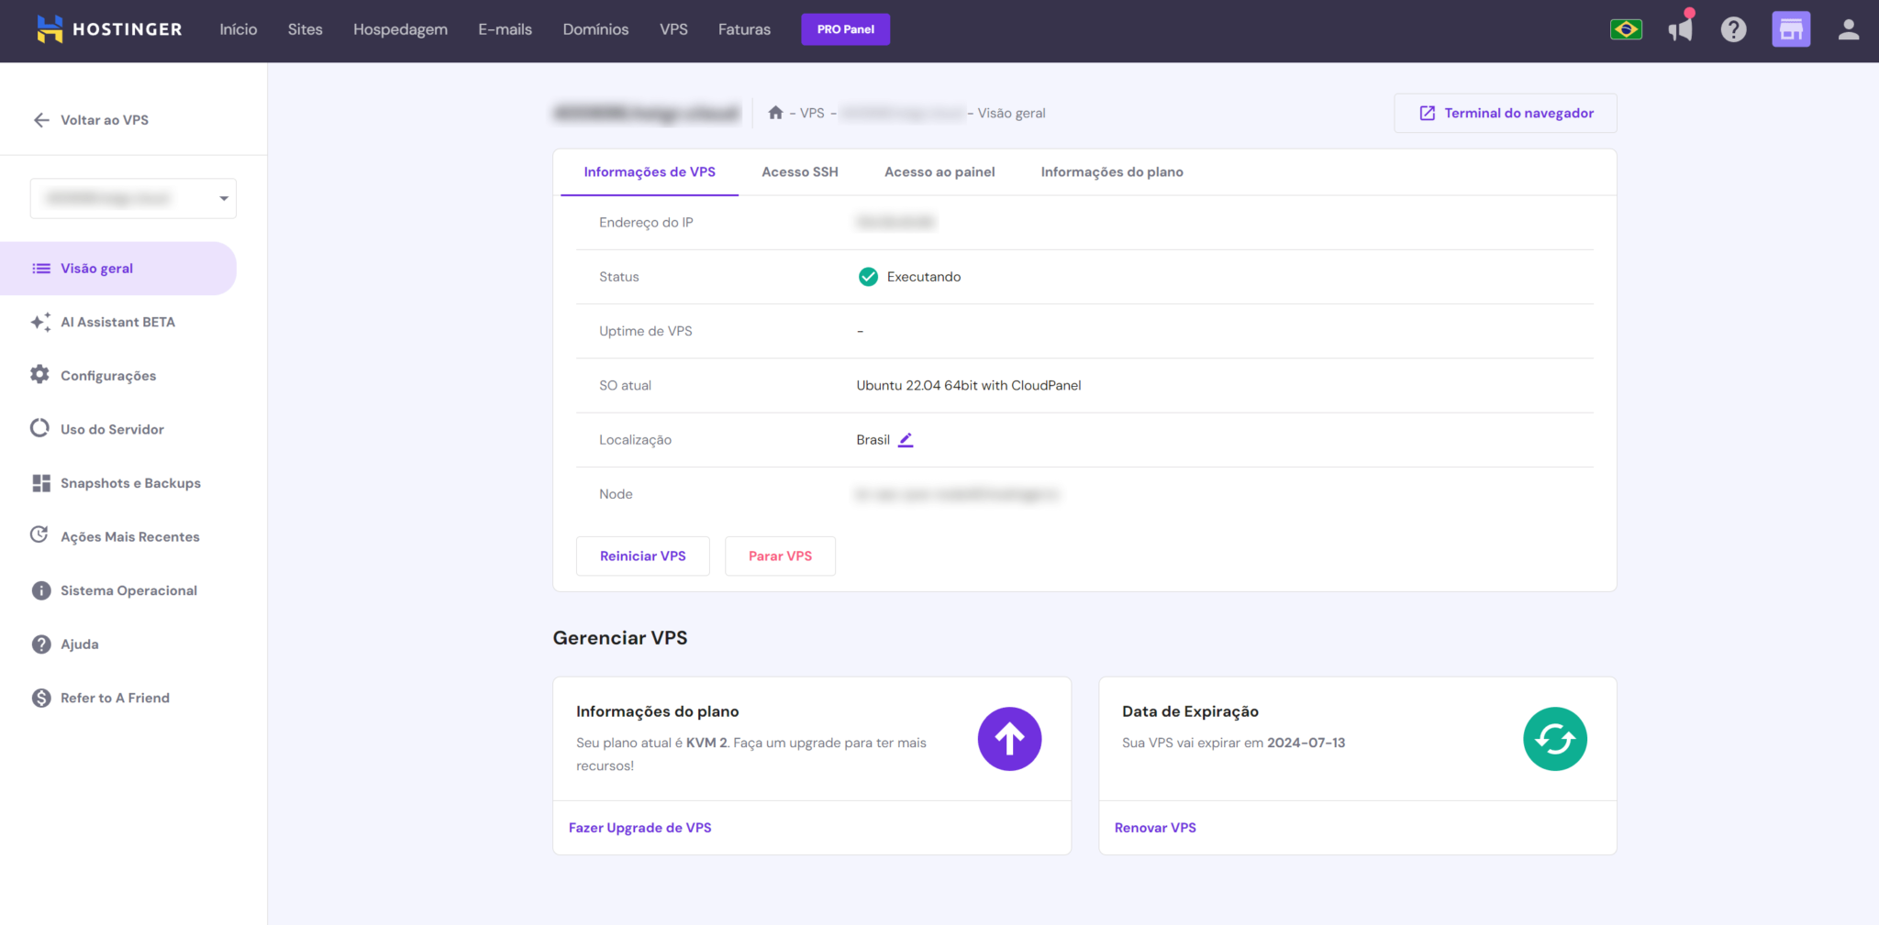Click the Uso do Servidor icon

coord(39,428)
